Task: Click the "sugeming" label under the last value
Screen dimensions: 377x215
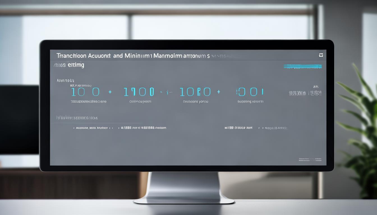Action: pyautogui.click(x=250, y=102)
